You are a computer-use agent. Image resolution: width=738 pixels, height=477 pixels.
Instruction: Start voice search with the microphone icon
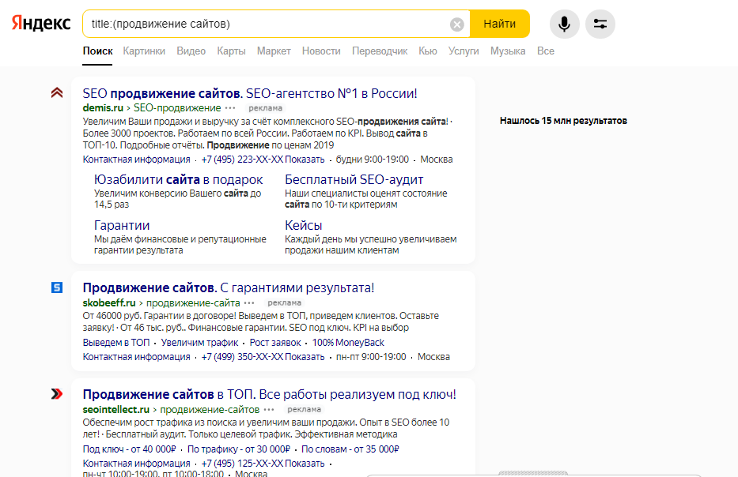pos(564,24)
